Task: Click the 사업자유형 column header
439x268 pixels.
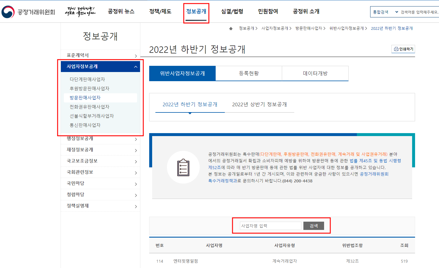Action: 284,245
